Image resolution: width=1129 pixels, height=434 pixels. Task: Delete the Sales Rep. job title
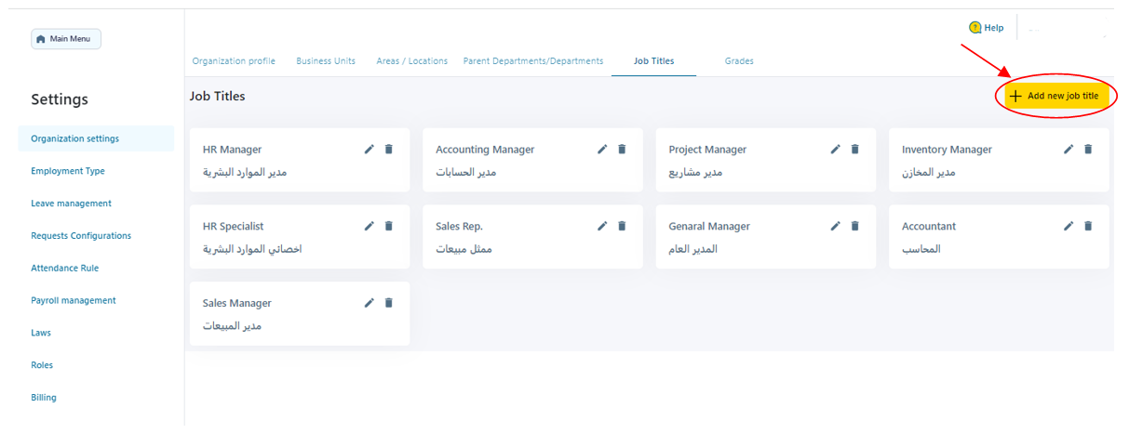tap(622, 226)
